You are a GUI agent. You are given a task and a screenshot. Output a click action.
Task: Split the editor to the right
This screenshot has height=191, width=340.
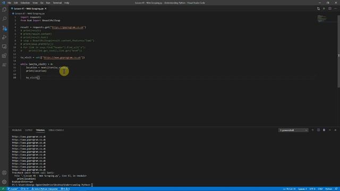[x=329, y=8]
